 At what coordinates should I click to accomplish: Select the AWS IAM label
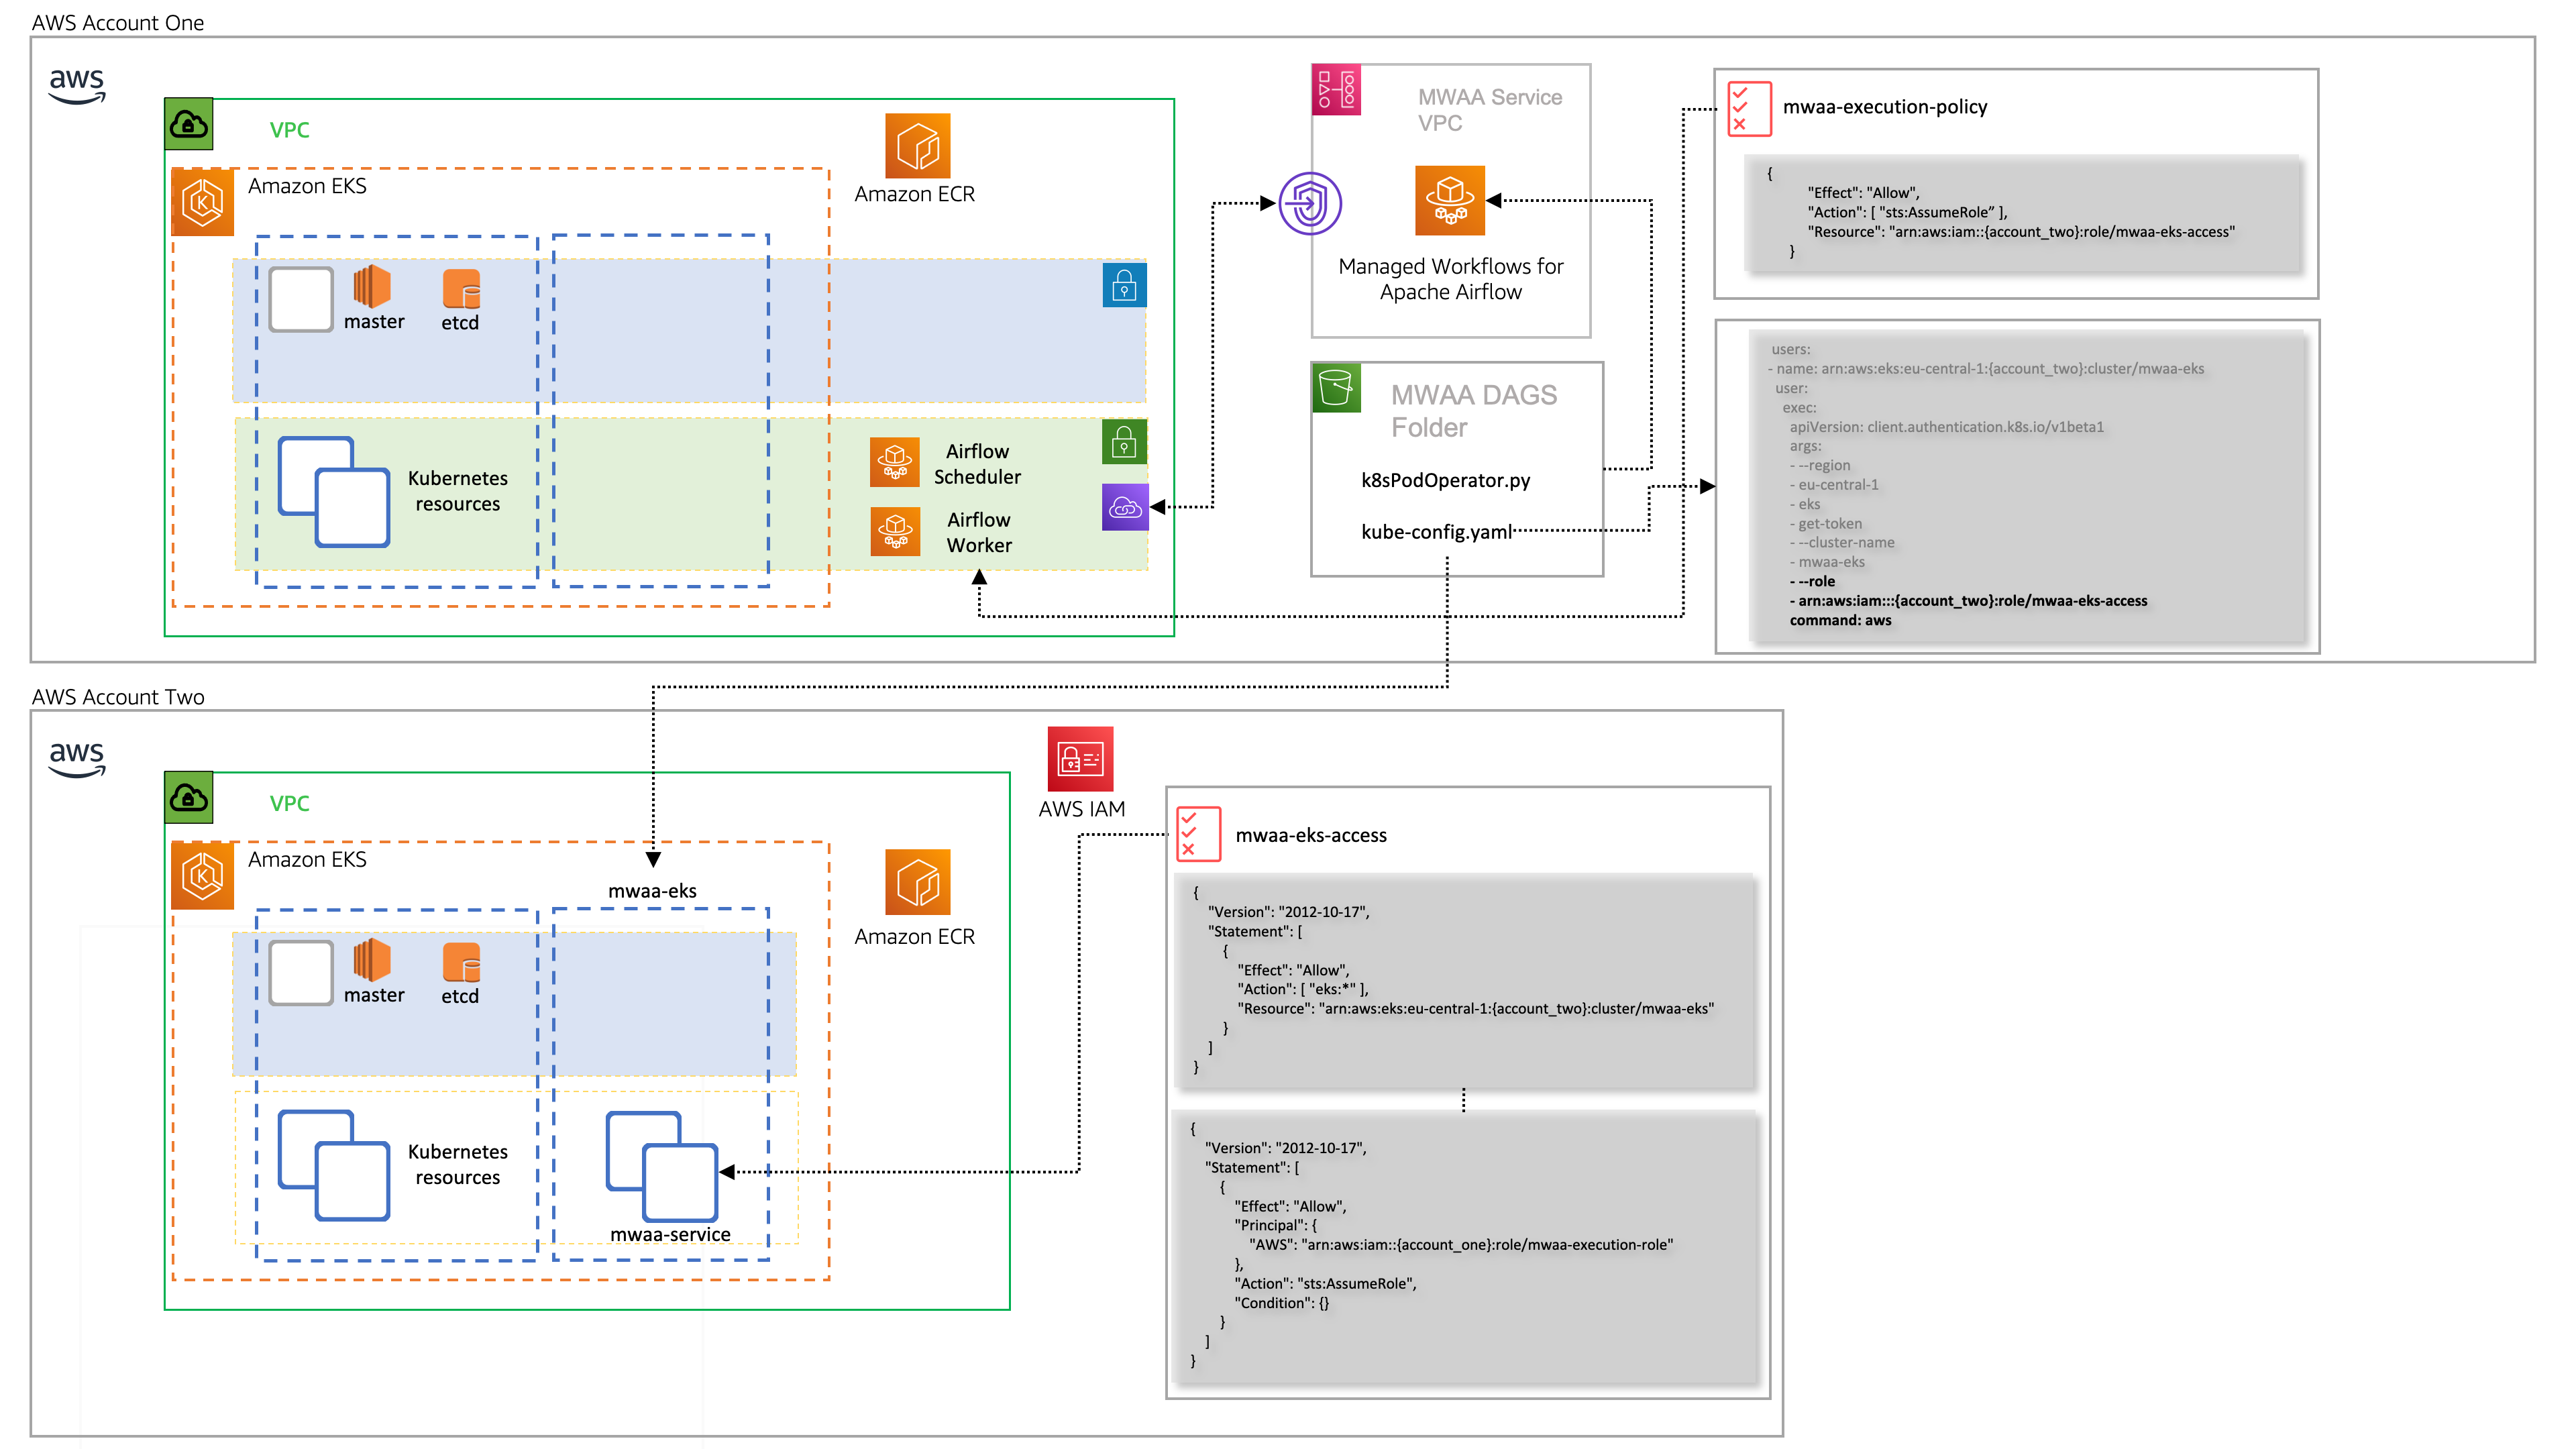tap(1081, 809)
